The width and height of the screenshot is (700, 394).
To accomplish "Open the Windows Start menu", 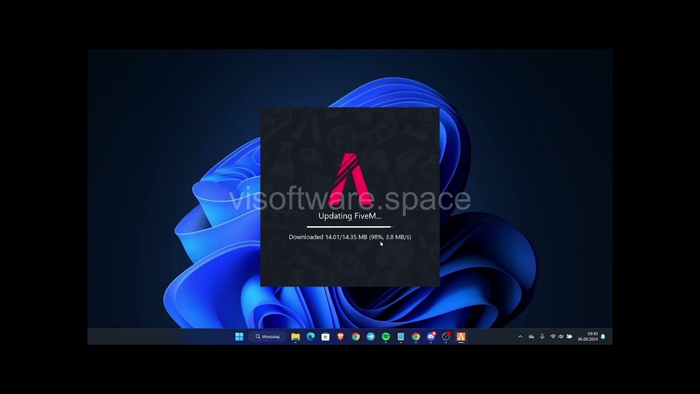I will [x=239, y=337].
